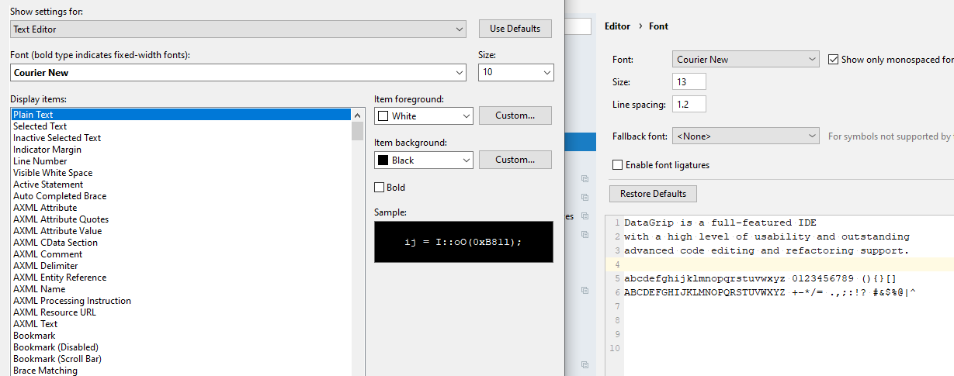
Task: Select 'Bookmark (Scroll Bar)' display item
Action: click(181, 359)
